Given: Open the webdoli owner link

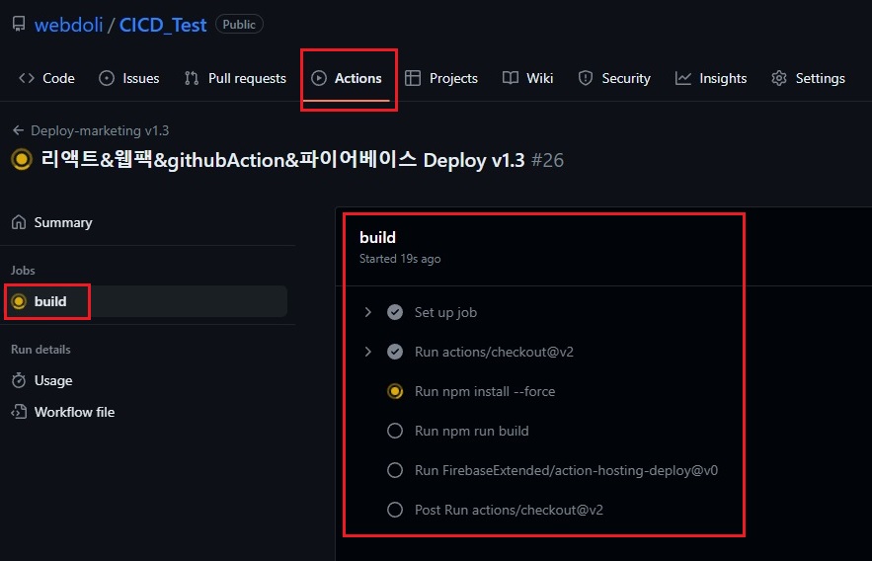Looking at the screenshot, I should 68,25.
